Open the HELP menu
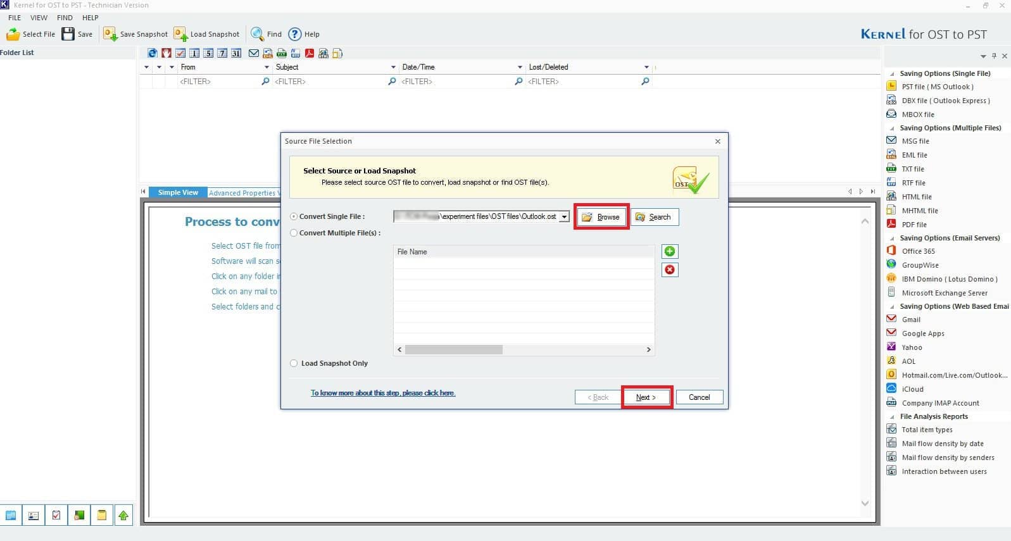The image size is (1011, 541). tap(91, 18)
